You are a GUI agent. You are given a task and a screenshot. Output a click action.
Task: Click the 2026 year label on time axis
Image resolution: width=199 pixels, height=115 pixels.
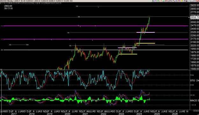(x=175, y=114)
